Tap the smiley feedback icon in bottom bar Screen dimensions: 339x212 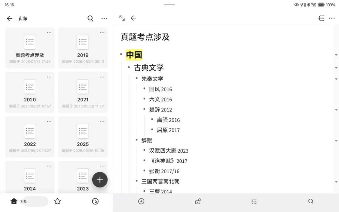pos(95,201)
